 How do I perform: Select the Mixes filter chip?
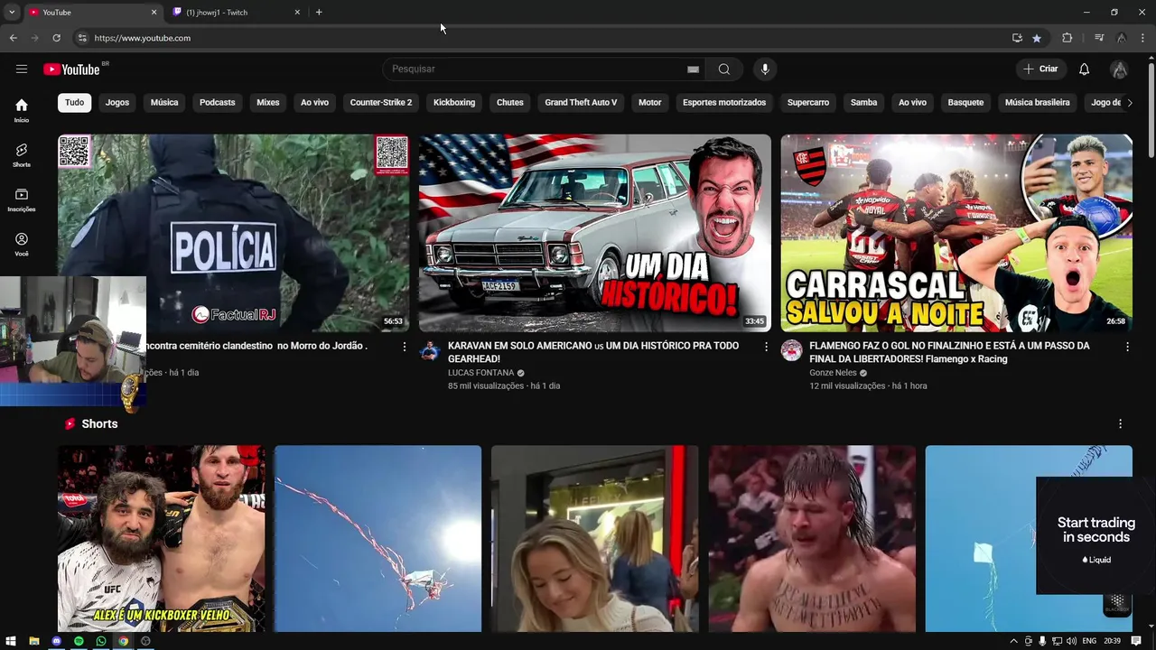click(x=268, y=103)
